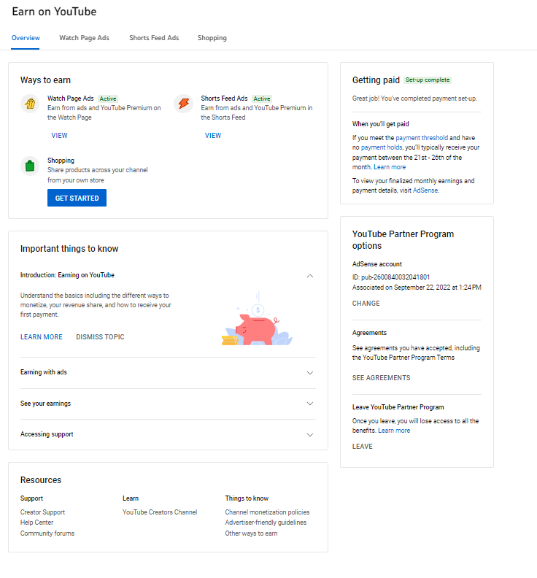Screen dimensions: 537x578
Task: Expand the Accessing support section
Action: 310,435
